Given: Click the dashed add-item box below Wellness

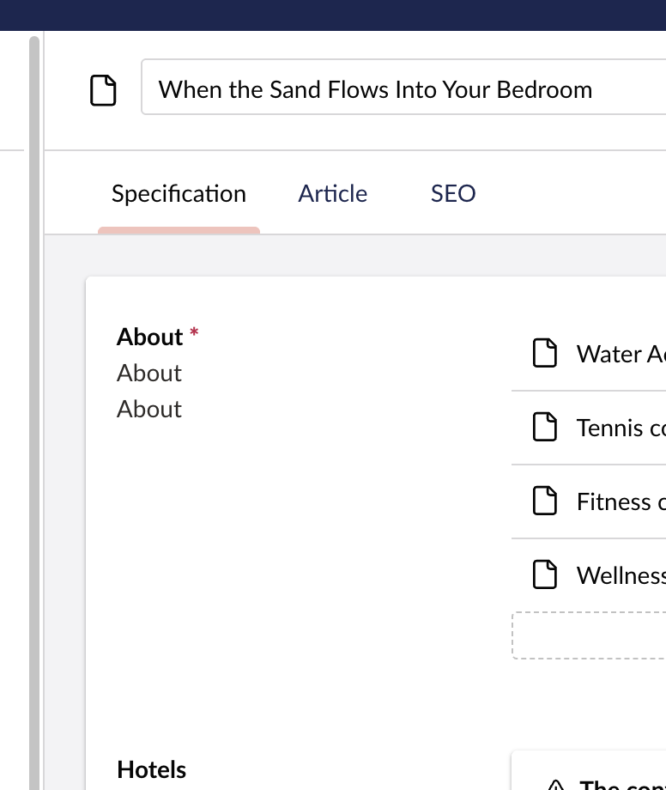Looking at the screenshot, I should coord(589,635).
